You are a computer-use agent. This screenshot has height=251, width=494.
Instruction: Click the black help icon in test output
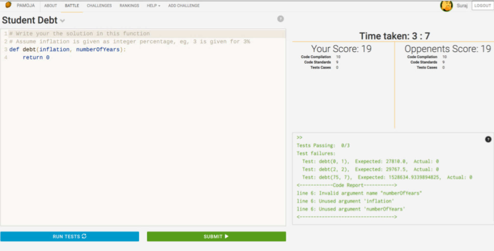[x=488, y=139]
